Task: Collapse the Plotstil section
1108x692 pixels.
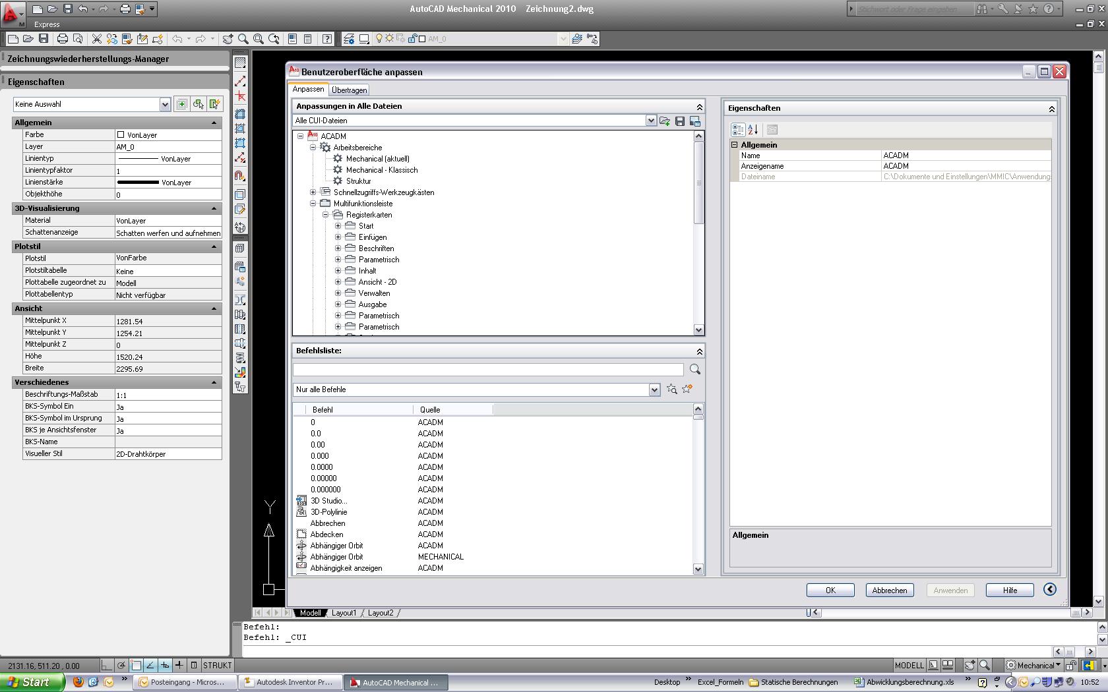Action: [214, 246]
